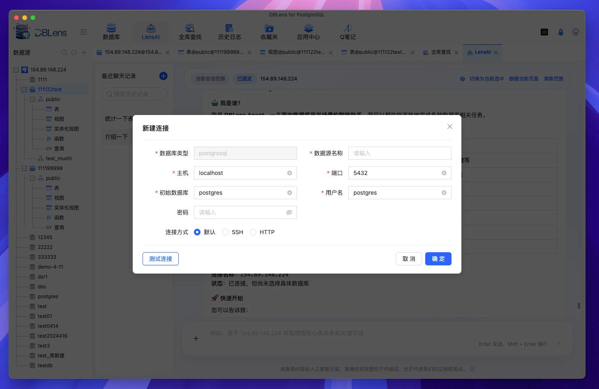Clear the 初始数据库 postgres field
Viewport: 599px width, 389px height.
pyautogui.click(x=290, y=193)
